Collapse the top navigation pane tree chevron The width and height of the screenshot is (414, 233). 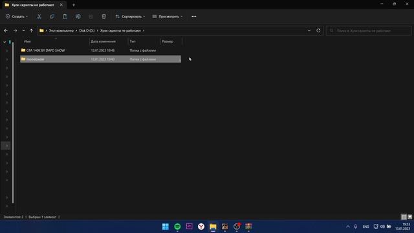pos(5,42)
